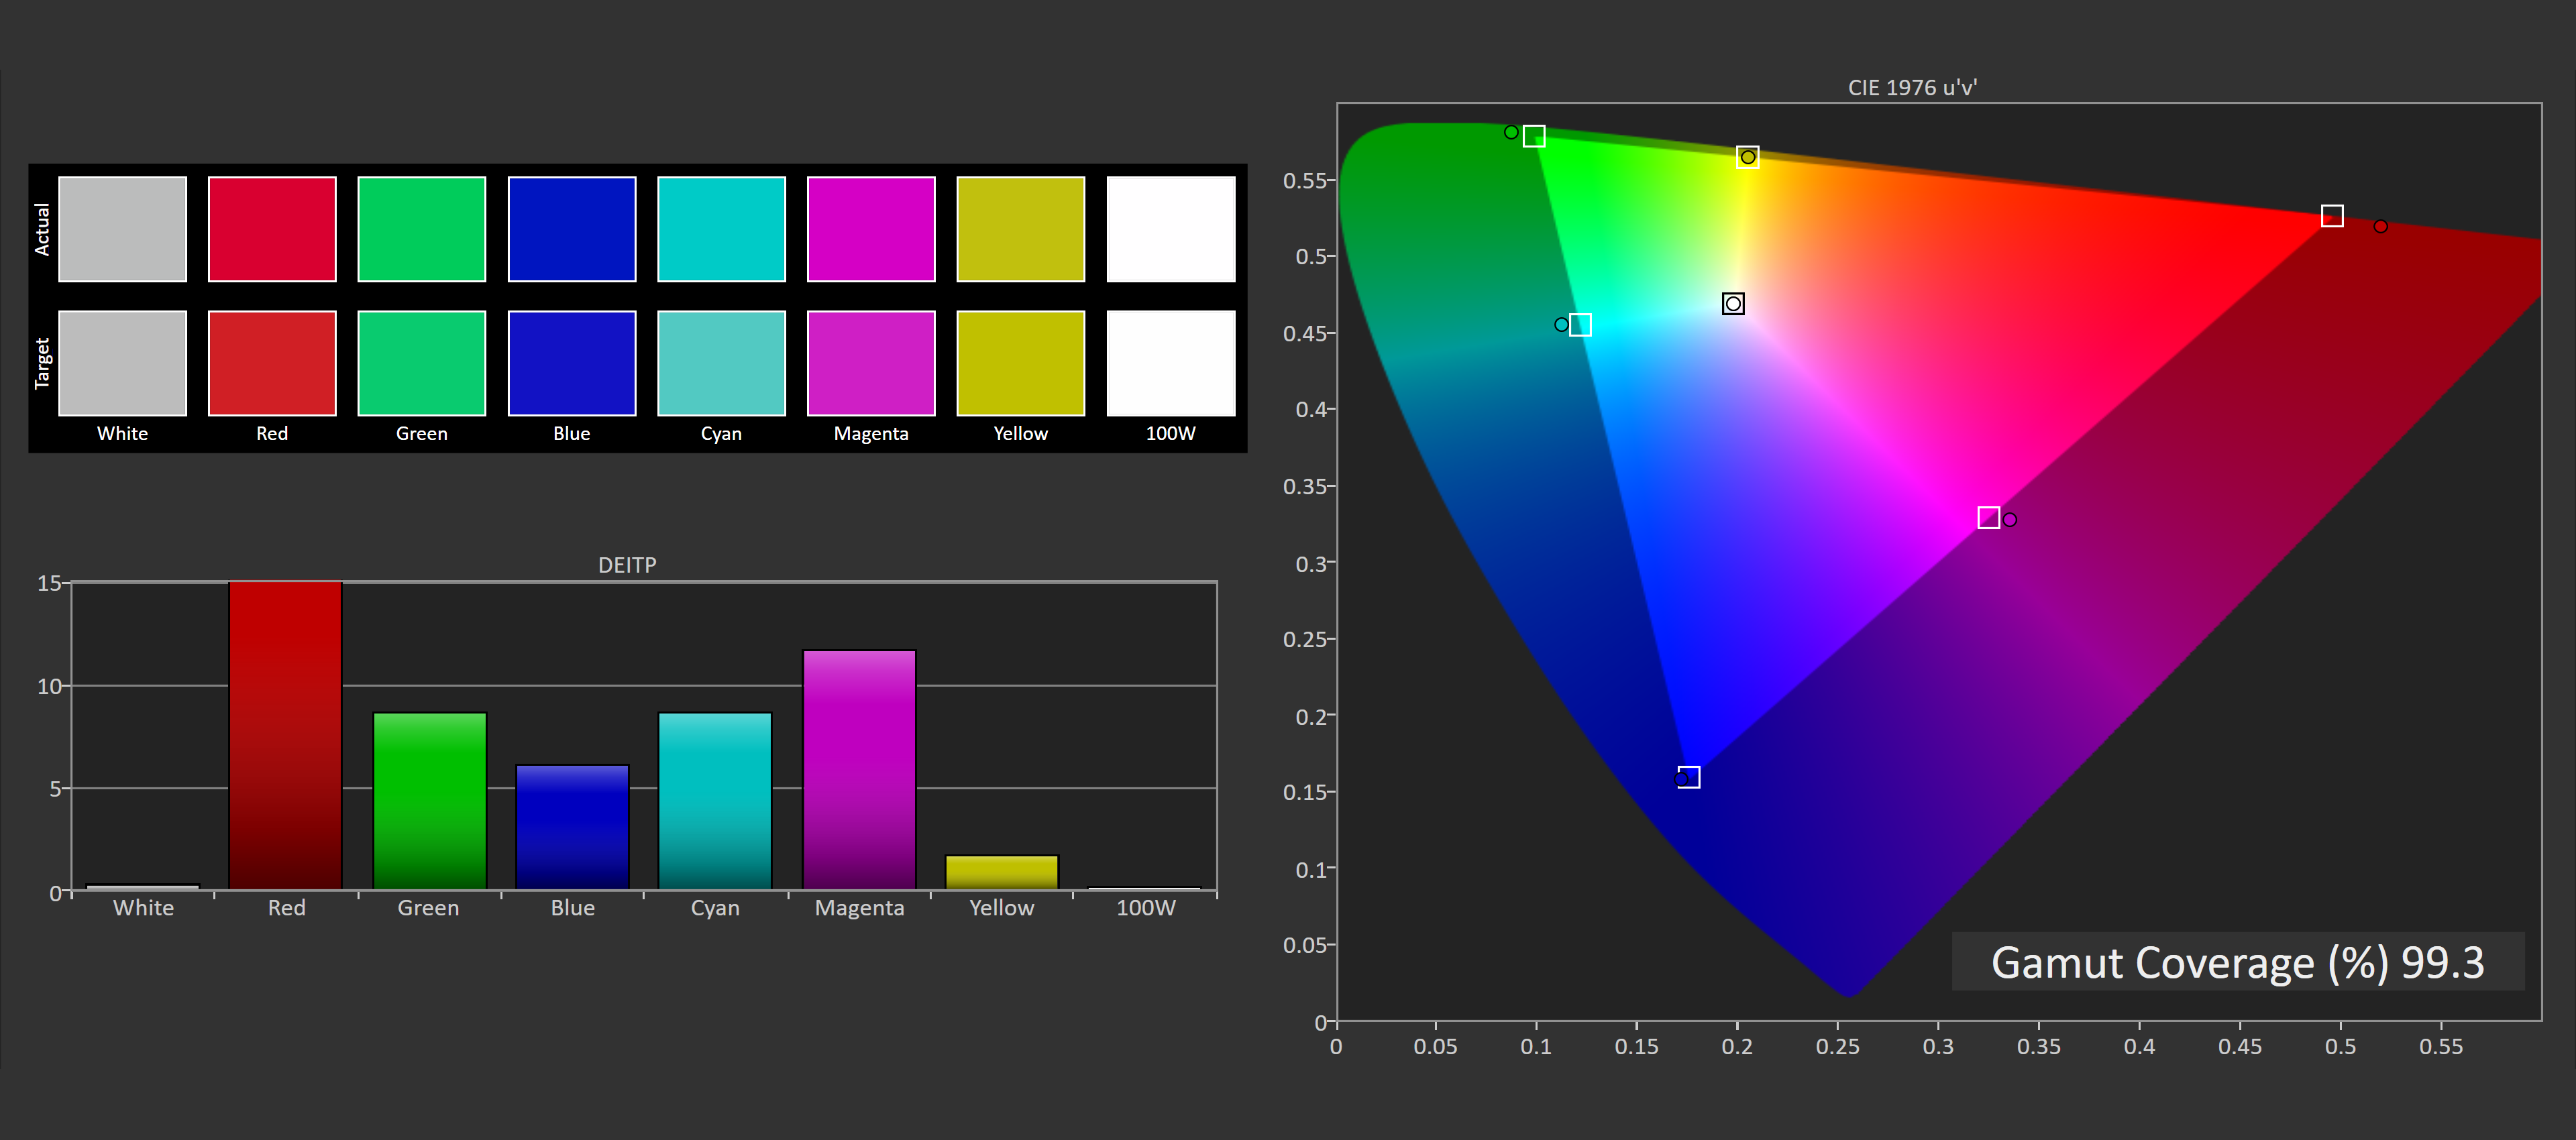The width and height of the screenshot is (2576, 1140).
Task: Select the Target 100W white swatch
Action: [x=1171, y=363]
